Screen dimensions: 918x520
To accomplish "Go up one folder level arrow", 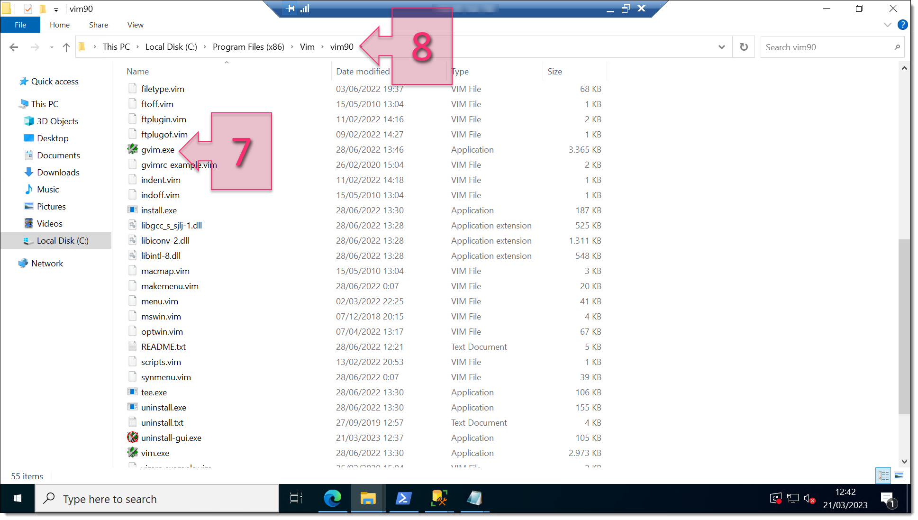I will tap(66, 47).
